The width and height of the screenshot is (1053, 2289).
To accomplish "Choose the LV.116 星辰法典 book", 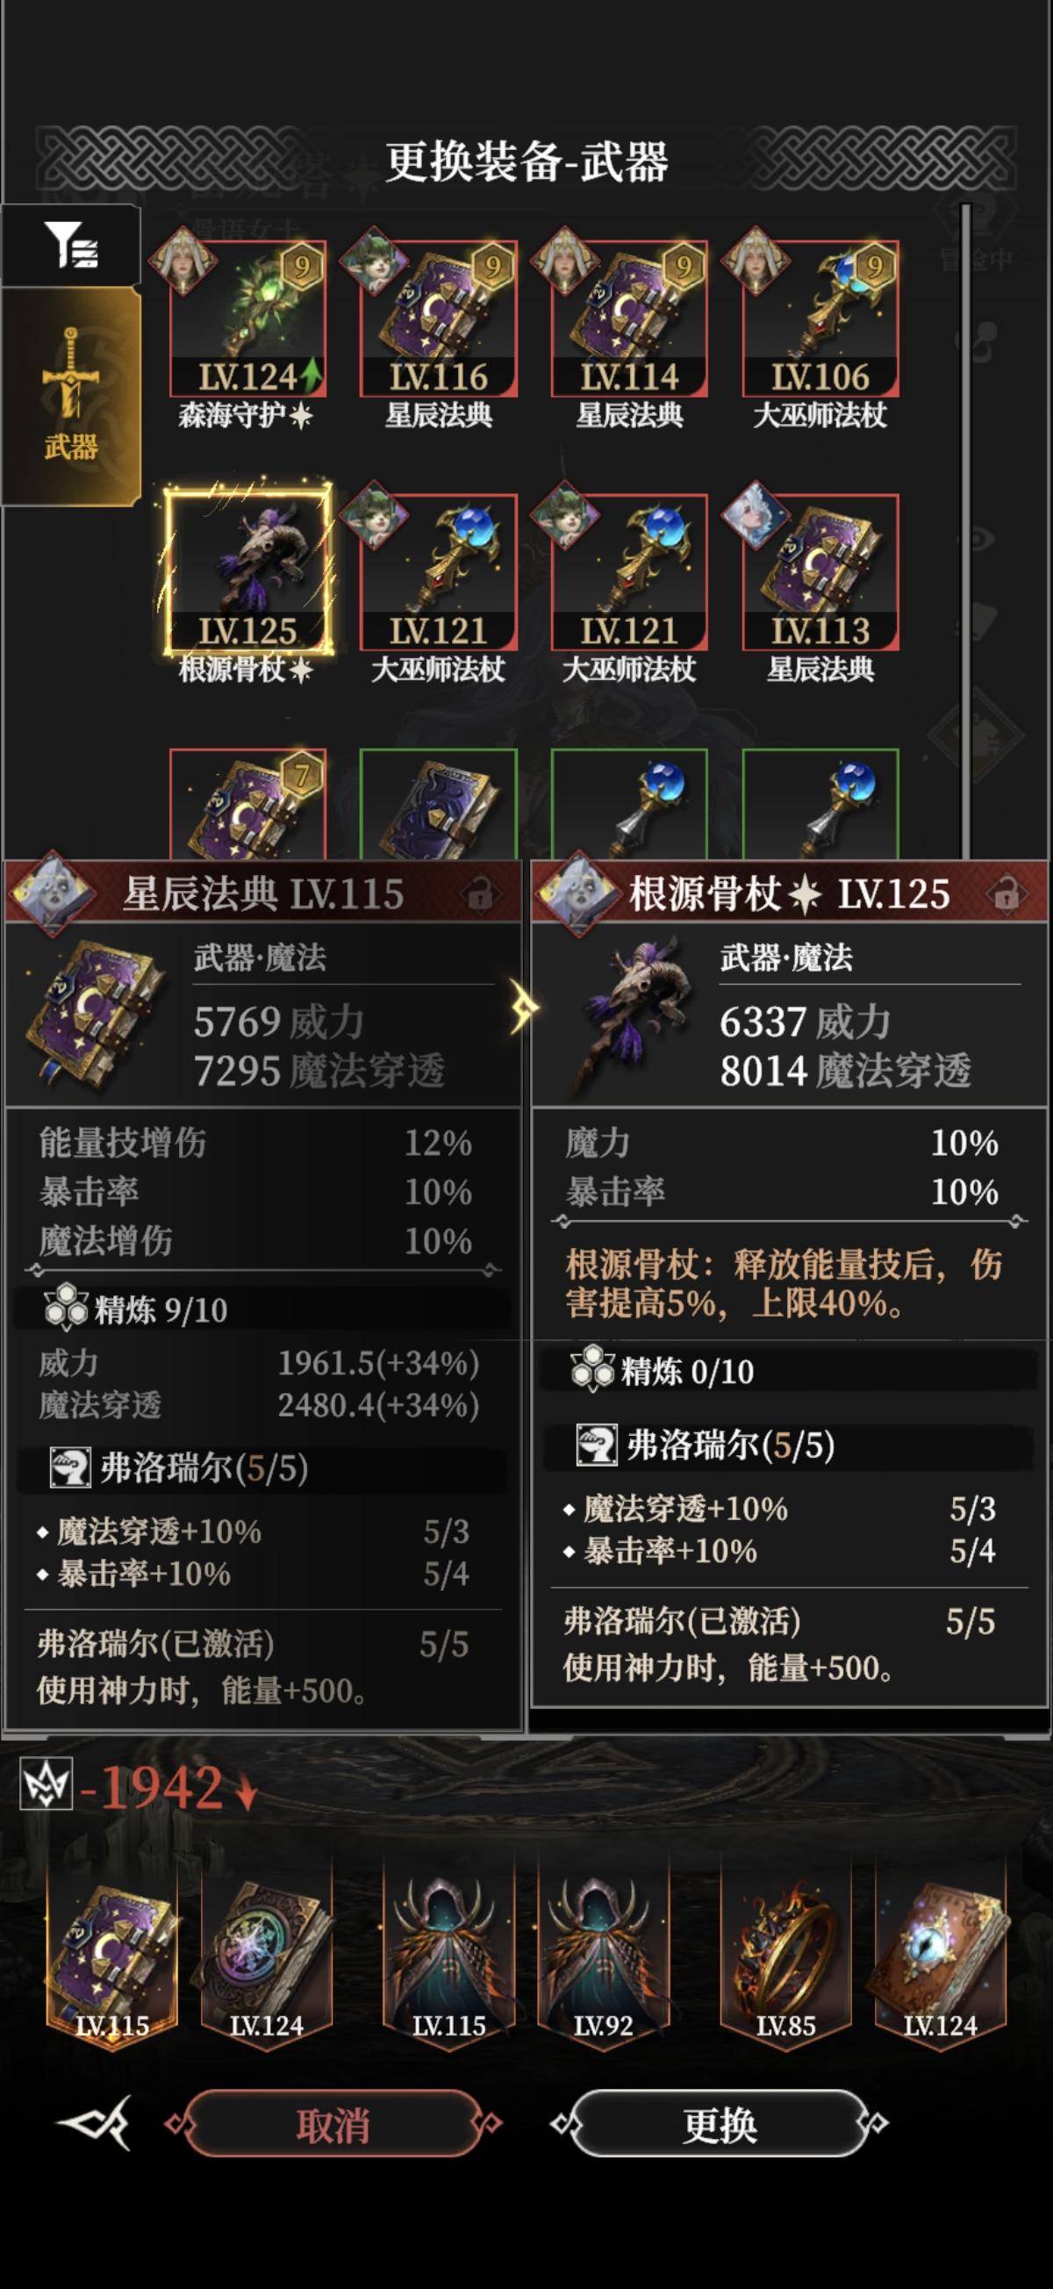I will point(438,319).
